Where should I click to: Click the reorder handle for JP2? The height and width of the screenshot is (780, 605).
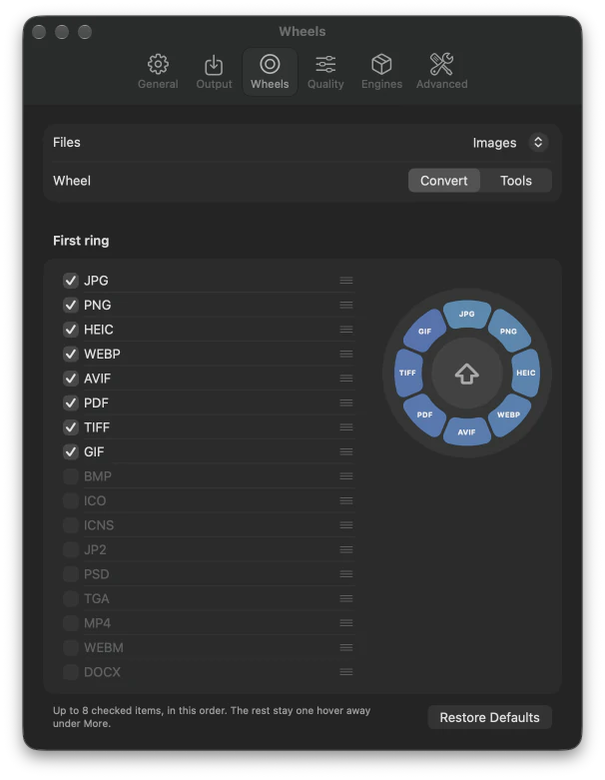[x=346, y=549]
